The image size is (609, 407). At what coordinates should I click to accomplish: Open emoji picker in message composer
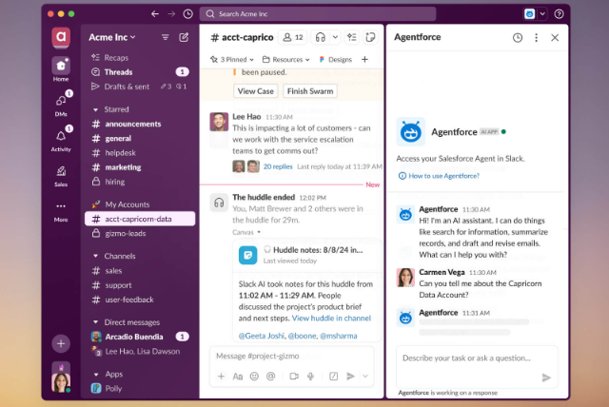click(254, 376)
